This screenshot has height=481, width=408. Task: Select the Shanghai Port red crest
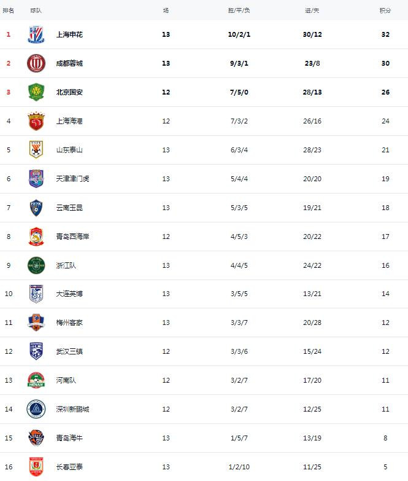point(36,121)
